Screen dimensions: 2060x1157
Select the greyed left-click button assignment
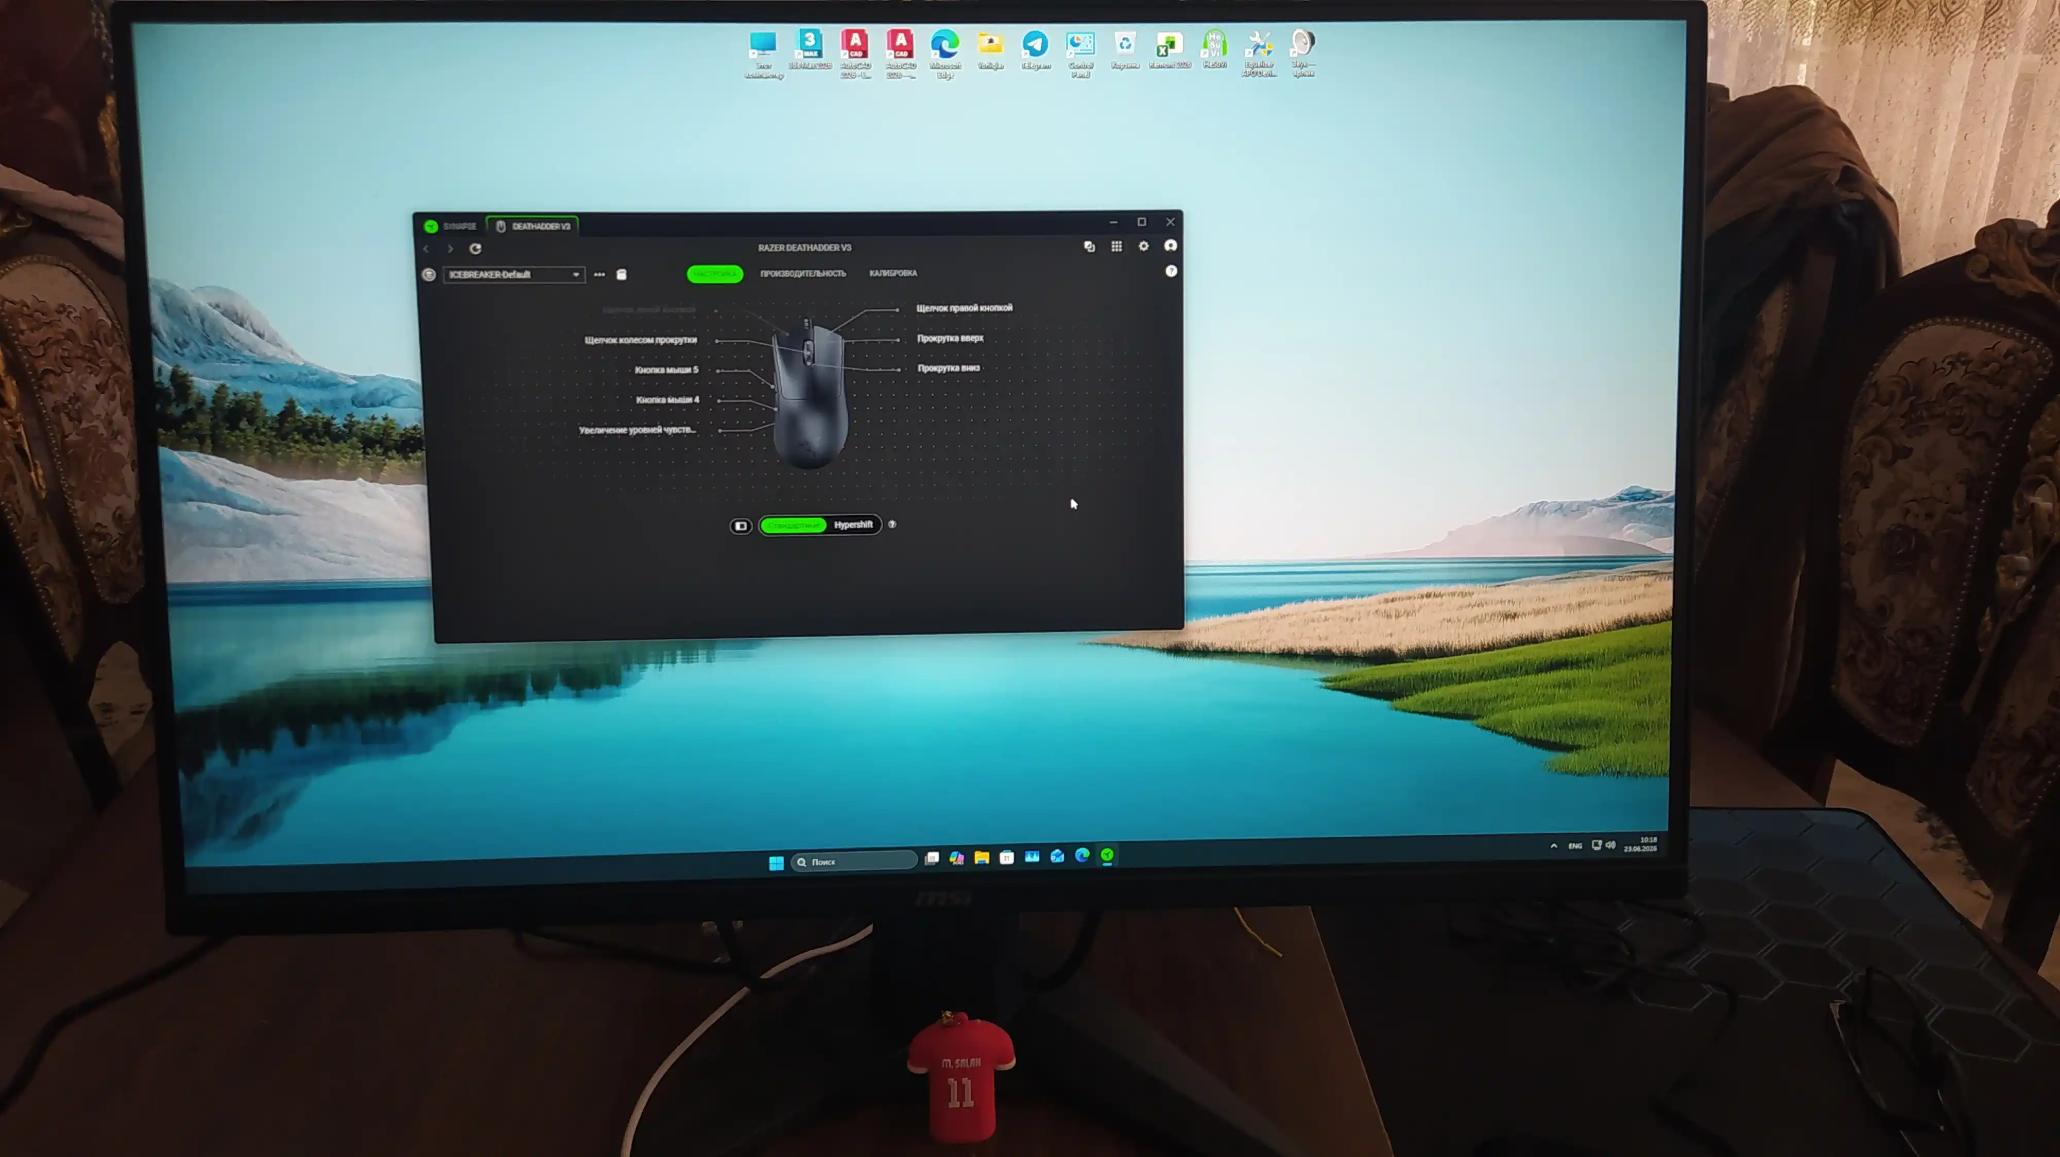tap(648, 310)
